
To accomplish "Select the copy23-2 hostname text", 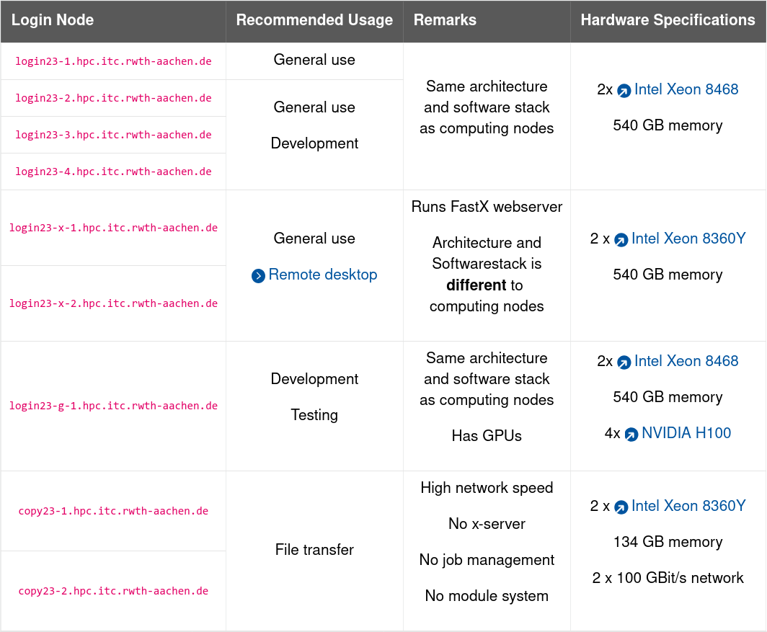I will tap(113, 591).
